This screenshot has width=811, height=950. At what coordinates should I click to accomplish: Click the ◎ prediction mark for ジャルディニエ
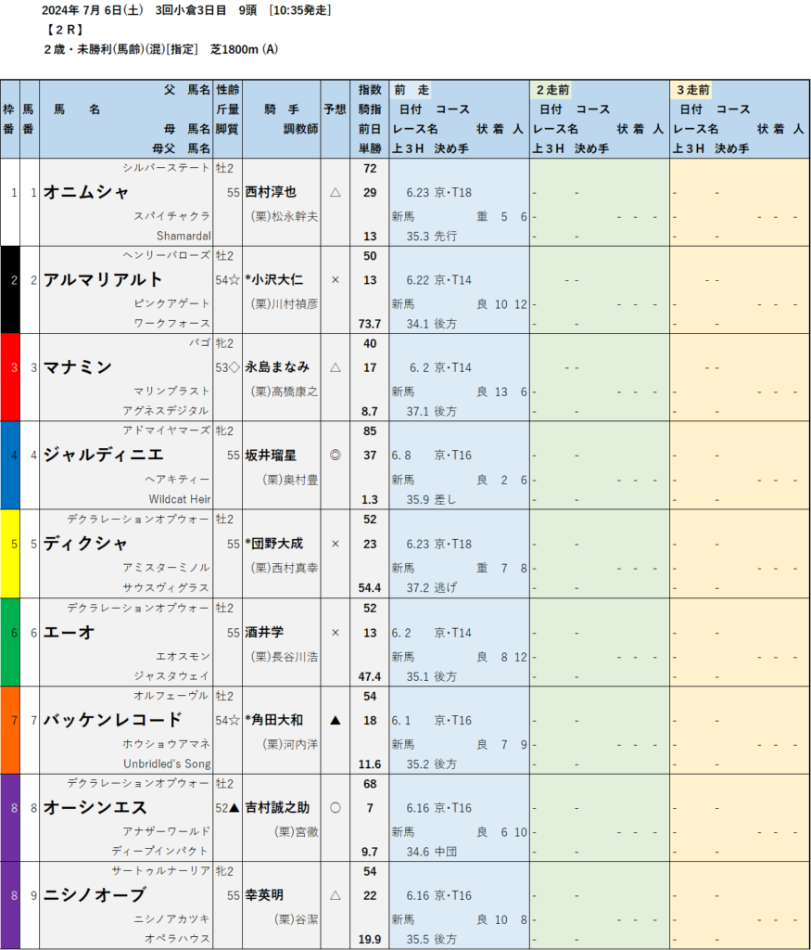pyautogui.click(x=335, y=455)
